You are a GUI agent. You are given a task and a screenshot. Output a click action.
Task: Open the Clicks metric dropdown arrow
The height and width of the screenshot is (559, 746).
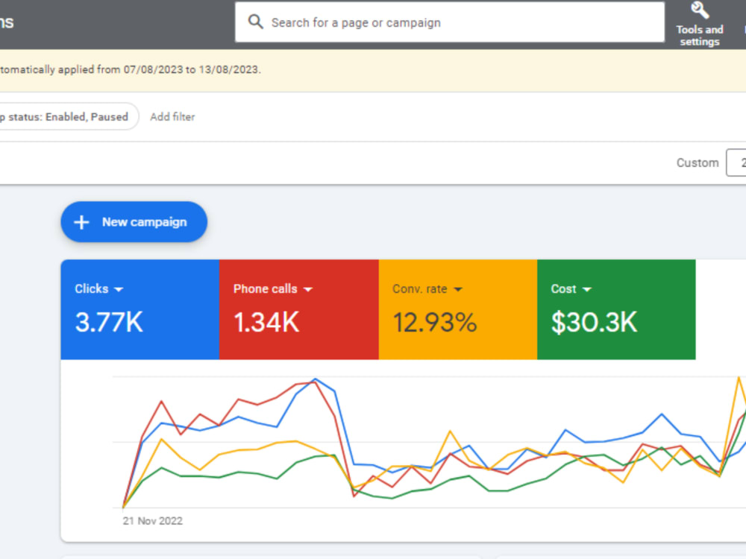[x=119, y=289]
